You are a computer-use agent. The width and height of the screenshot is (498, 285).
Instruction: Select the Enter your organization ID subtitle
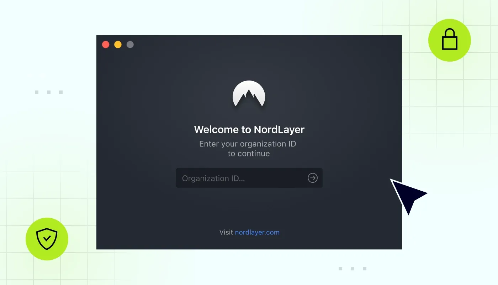pos(248,144)
